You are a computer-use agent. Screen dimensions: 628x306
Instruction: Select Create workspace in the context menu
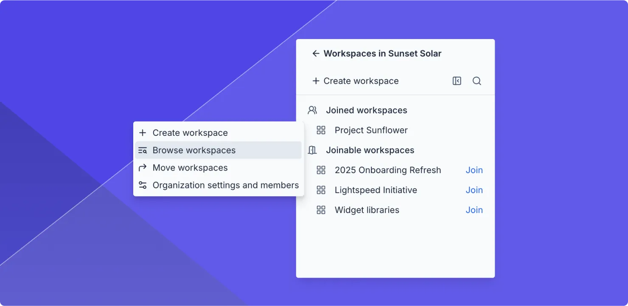190,133
